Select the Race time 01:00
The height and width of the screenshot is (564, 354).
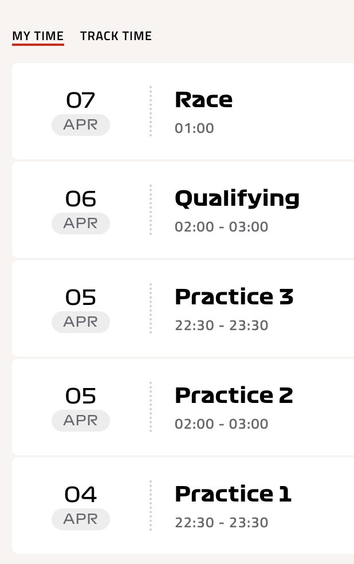click(x=194, y=128)
